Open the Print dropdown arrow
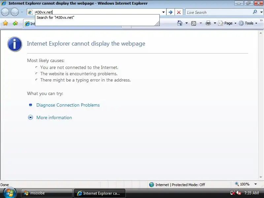The width and height of the screenshot is (264, 198). (x=215, y=23)
